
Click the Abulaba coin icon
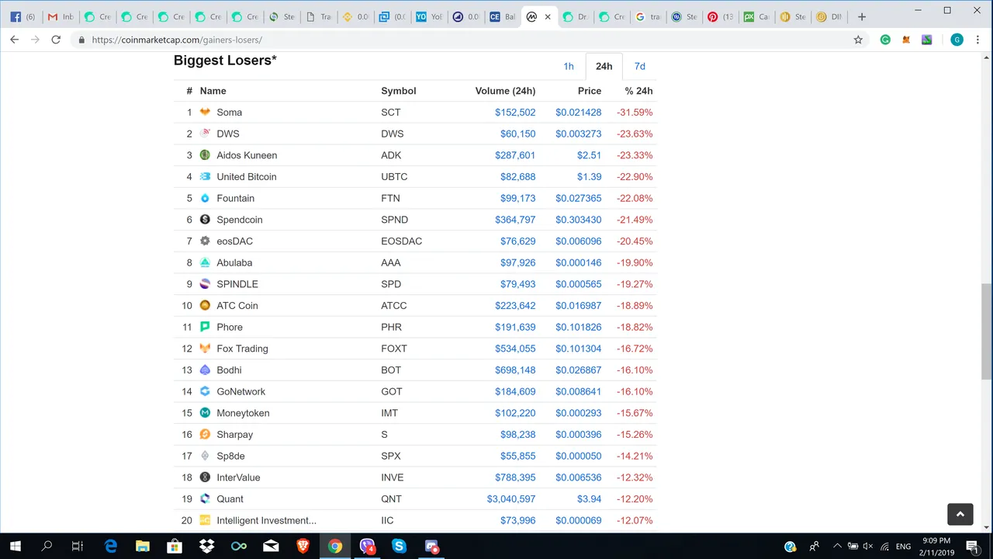205,262
